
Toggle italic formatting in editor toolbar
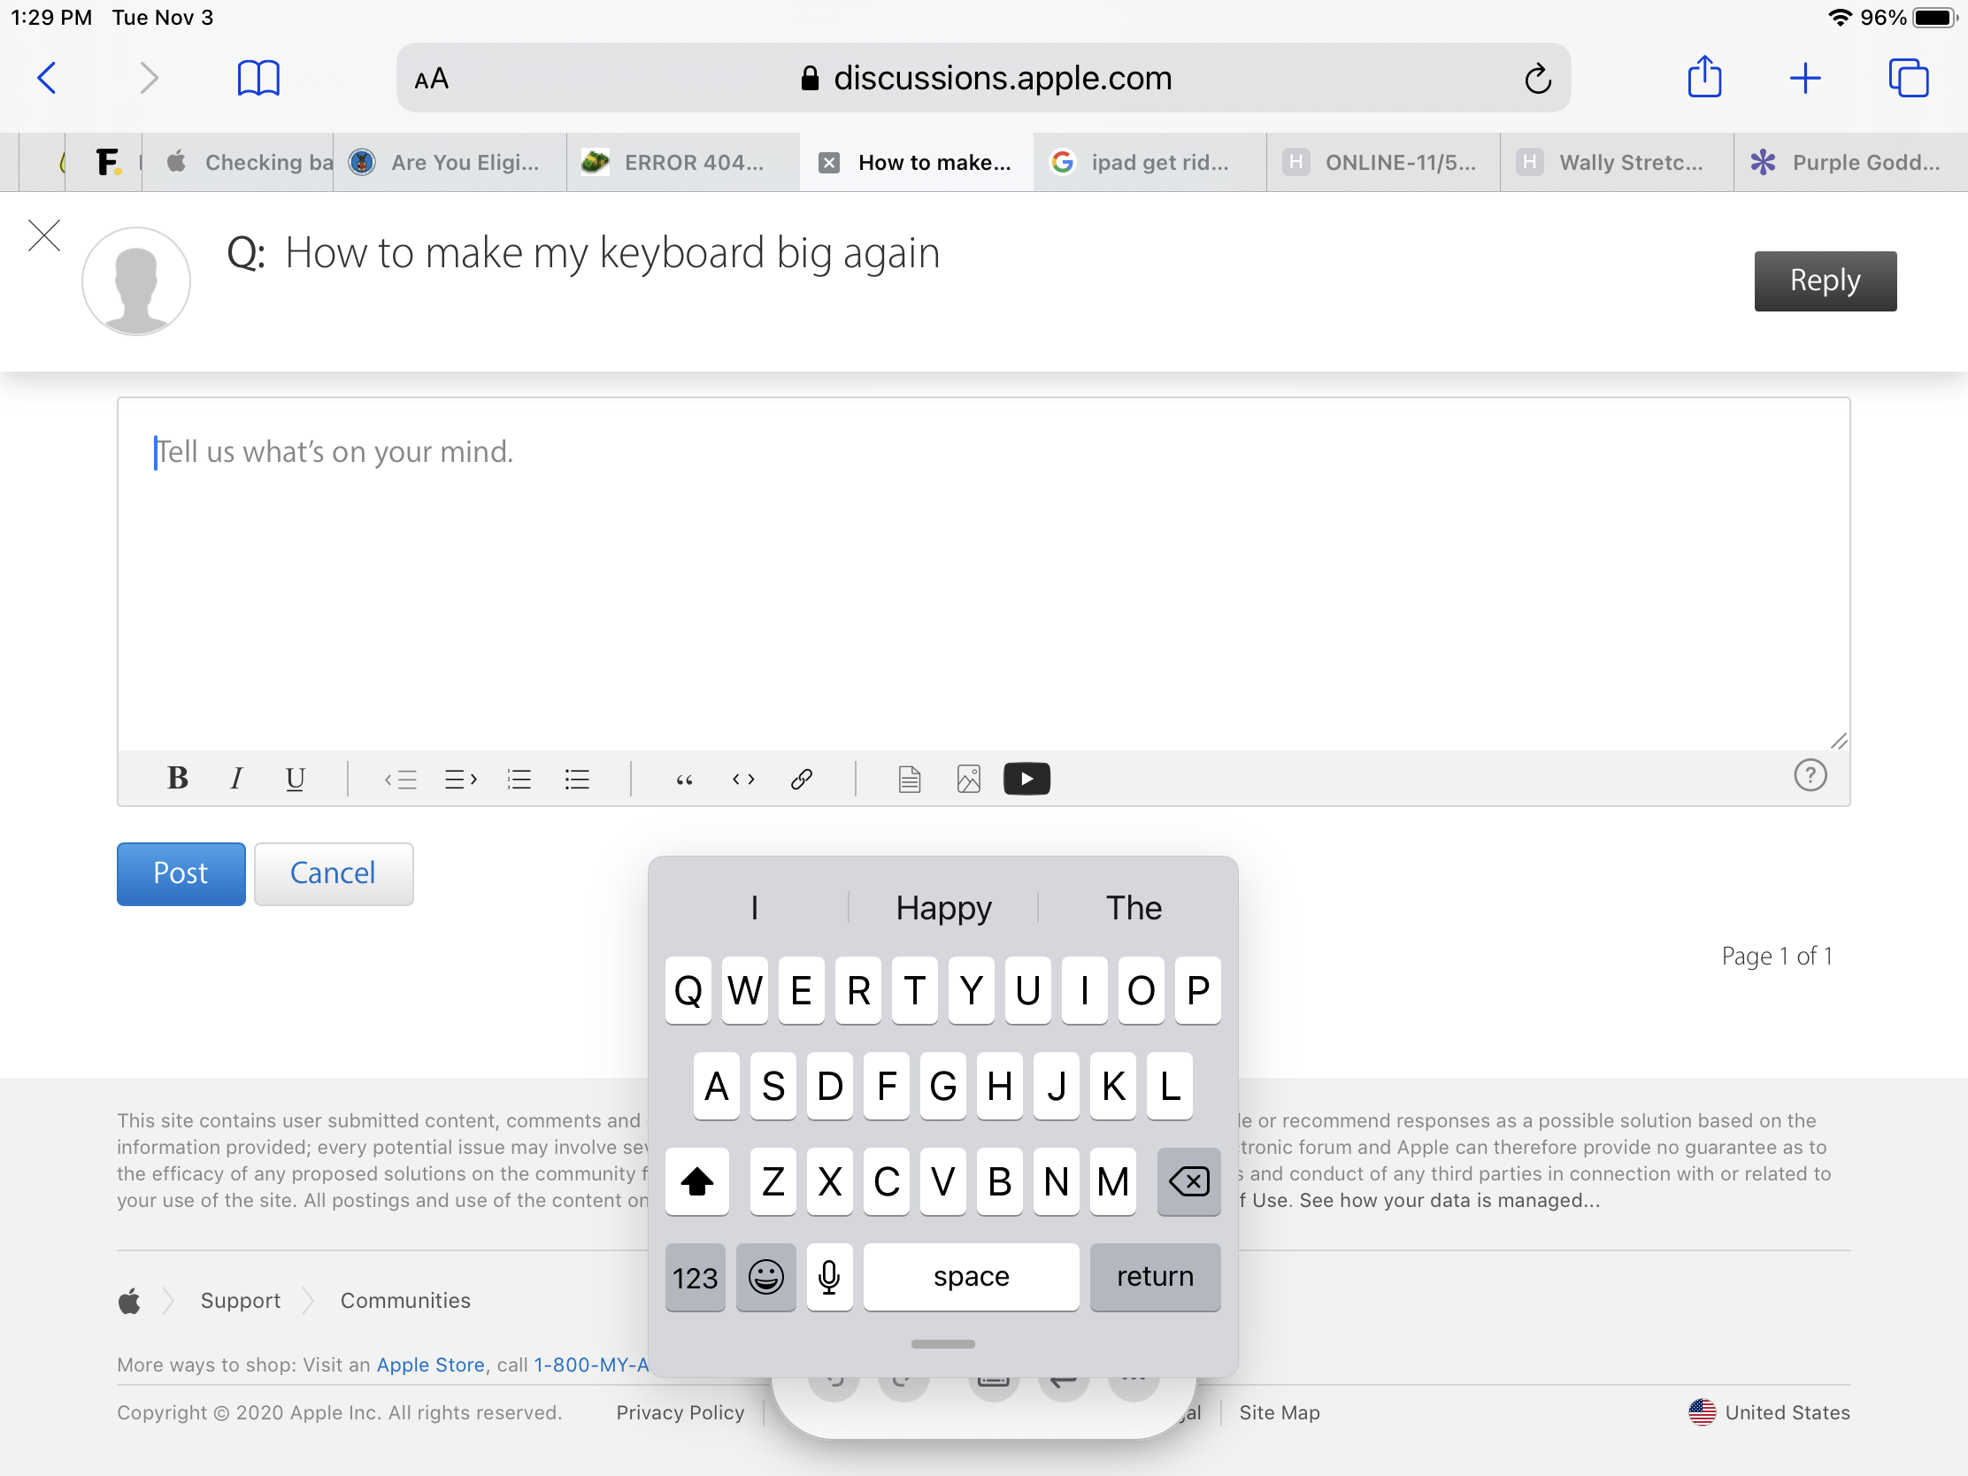[x=235, y=779]
